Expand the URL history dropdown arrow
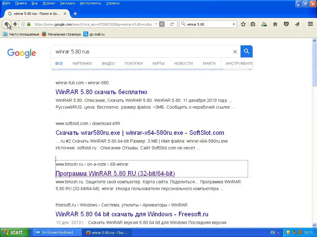 tap(156, 24)
